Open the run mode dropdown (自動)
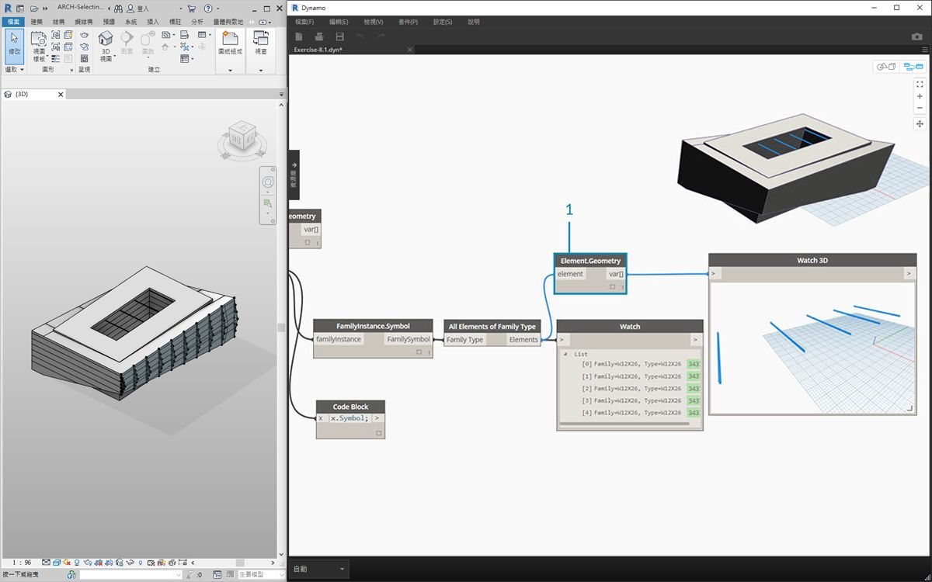 click(x=318, y=569)
